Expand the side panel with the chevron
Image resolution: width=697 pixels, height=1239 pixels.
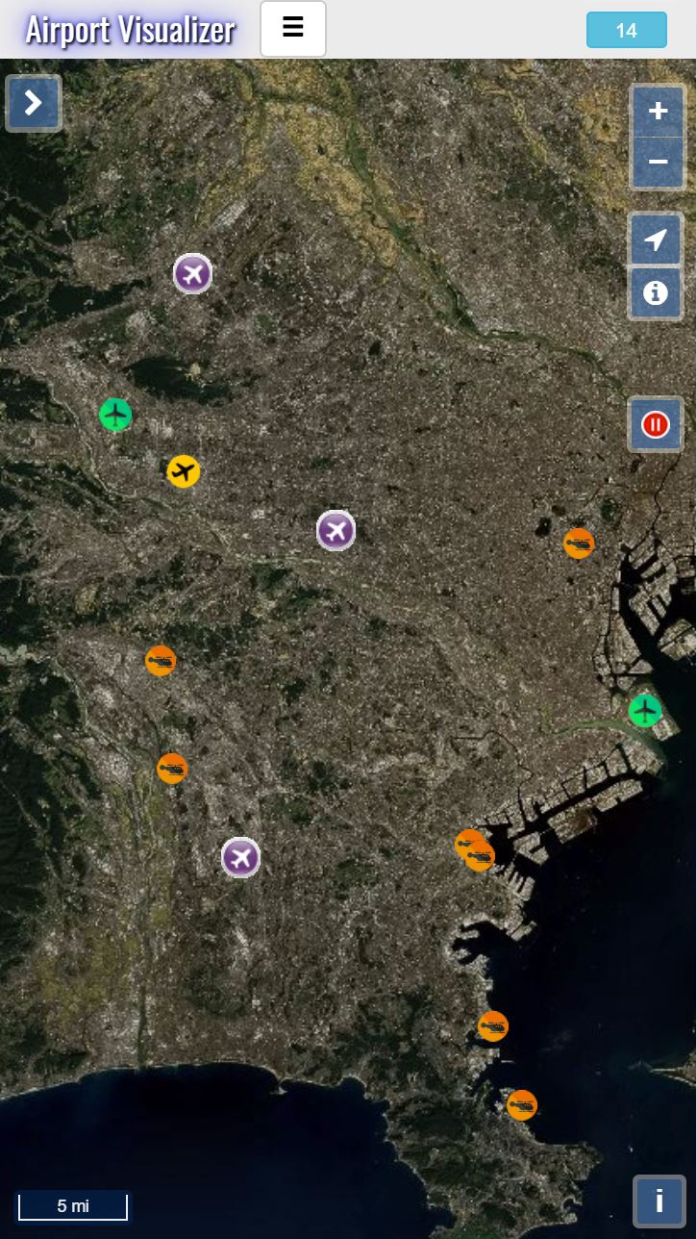tap(34, 103)
